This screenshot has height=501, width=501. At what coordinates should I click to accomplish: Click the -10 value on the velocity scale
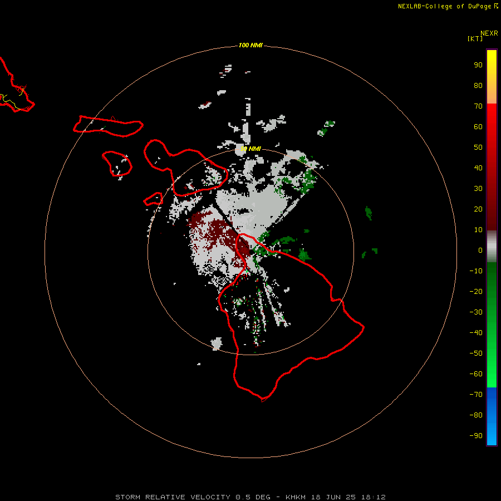coord(476,271)
